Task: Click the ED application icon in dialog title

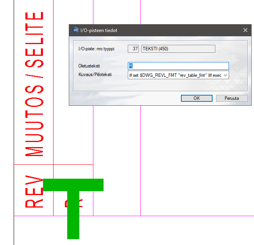Action: pyautogui.click(x=75, y=30)
